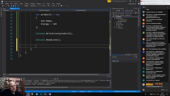The image size is (170, 96).
Task: Expand the Resources.resx node
Action: point(116,21)
